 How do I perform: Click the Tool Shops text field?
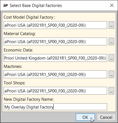point(55,91)
